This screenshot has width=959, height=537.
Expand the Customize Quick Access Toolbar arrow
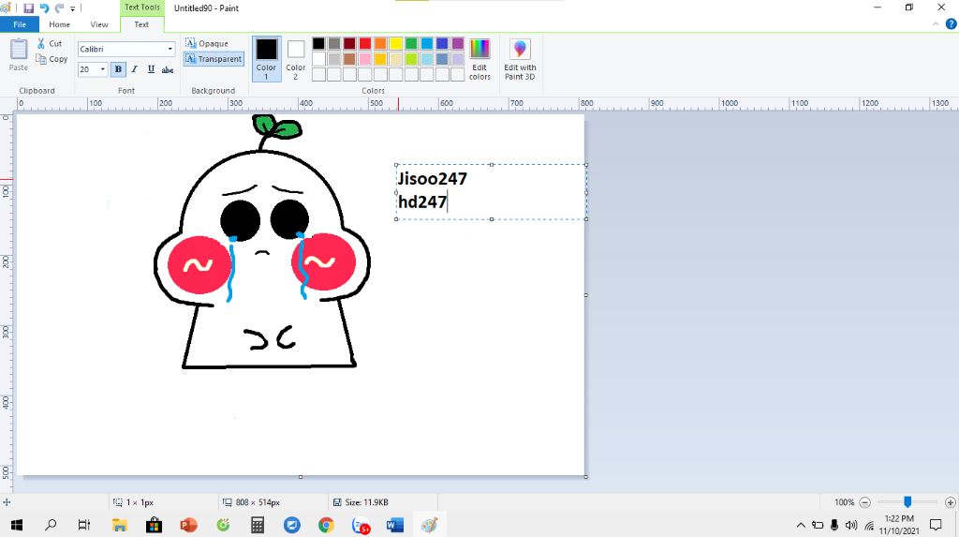73,8
